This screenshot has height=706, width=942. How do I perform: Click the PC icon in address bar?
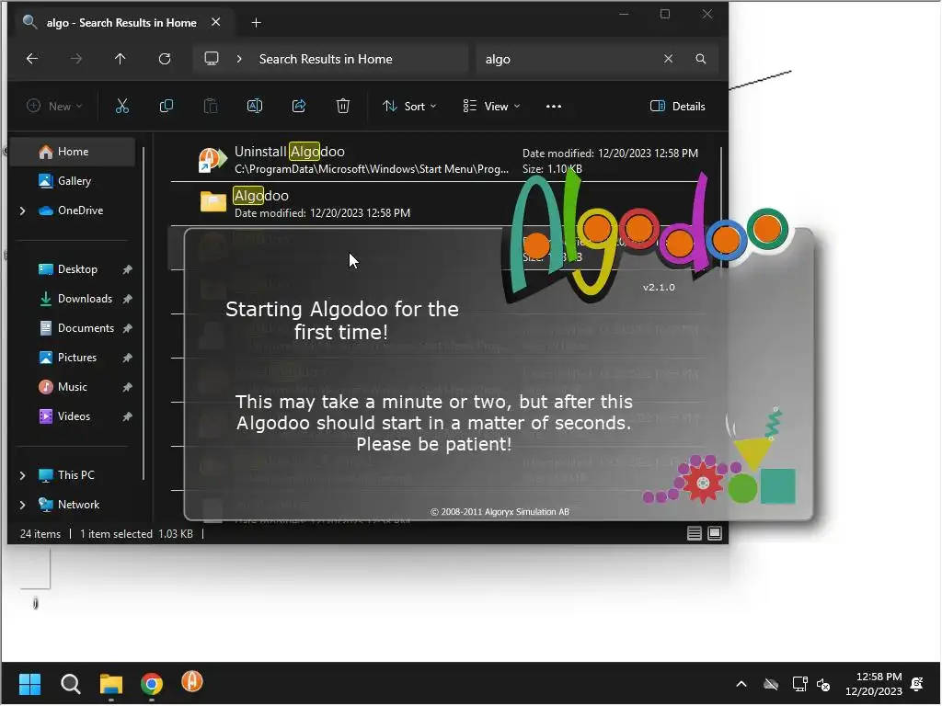pos(212,59)
